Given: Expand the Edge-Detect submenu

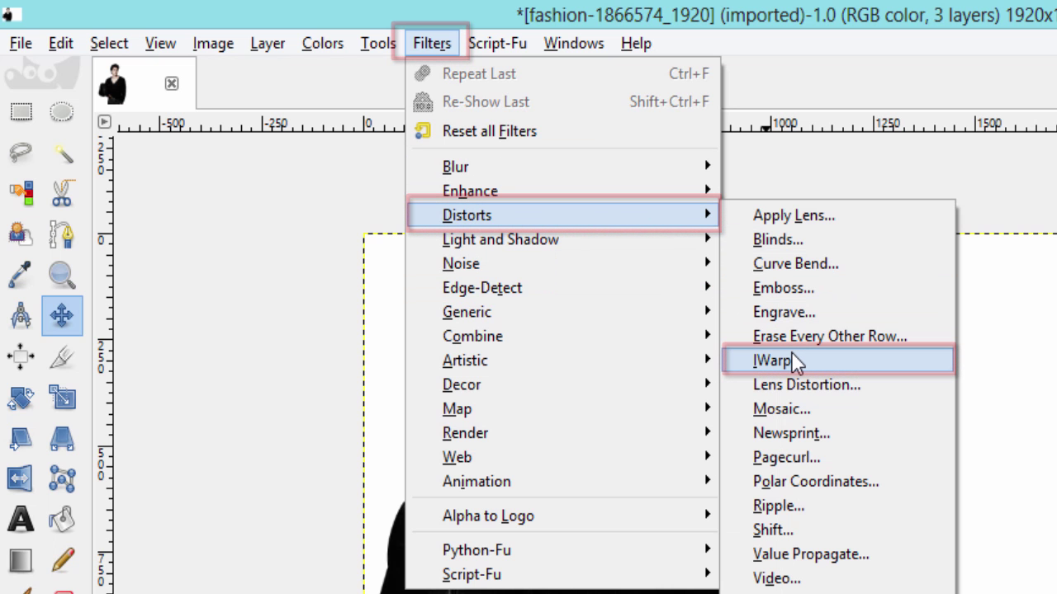Looking at the screenshot, I should pyautogui.click(x=564, y=288).
